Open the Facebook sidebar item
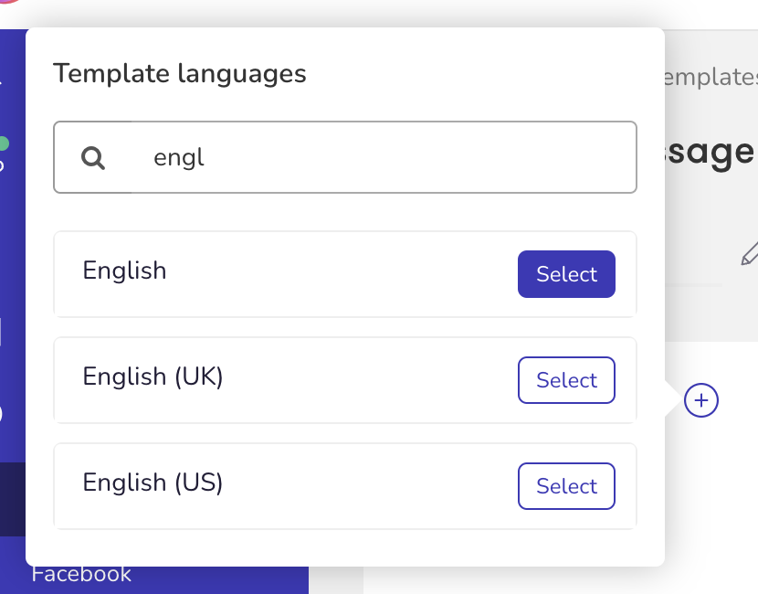 tap(81, 574)
